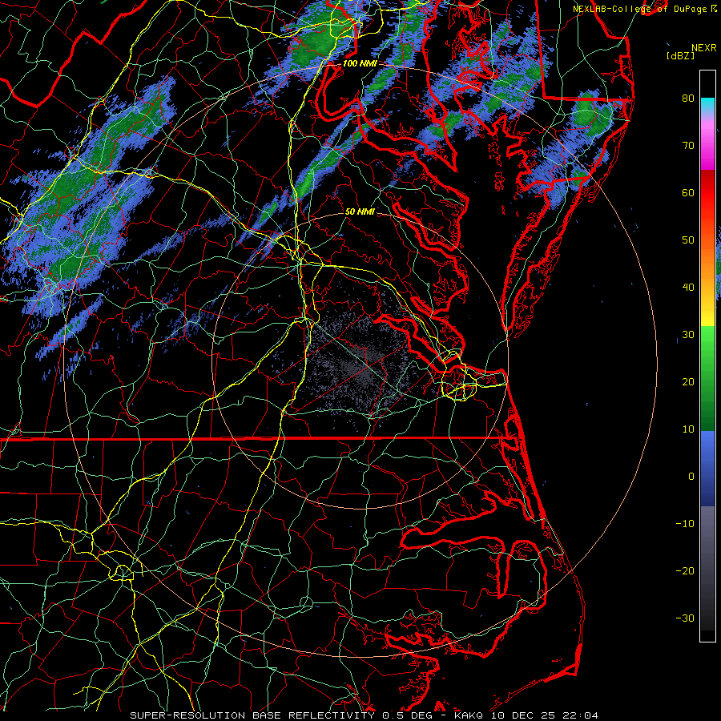
Task: Click the 70 value on the dBZ scale
Action: [688, 145]
